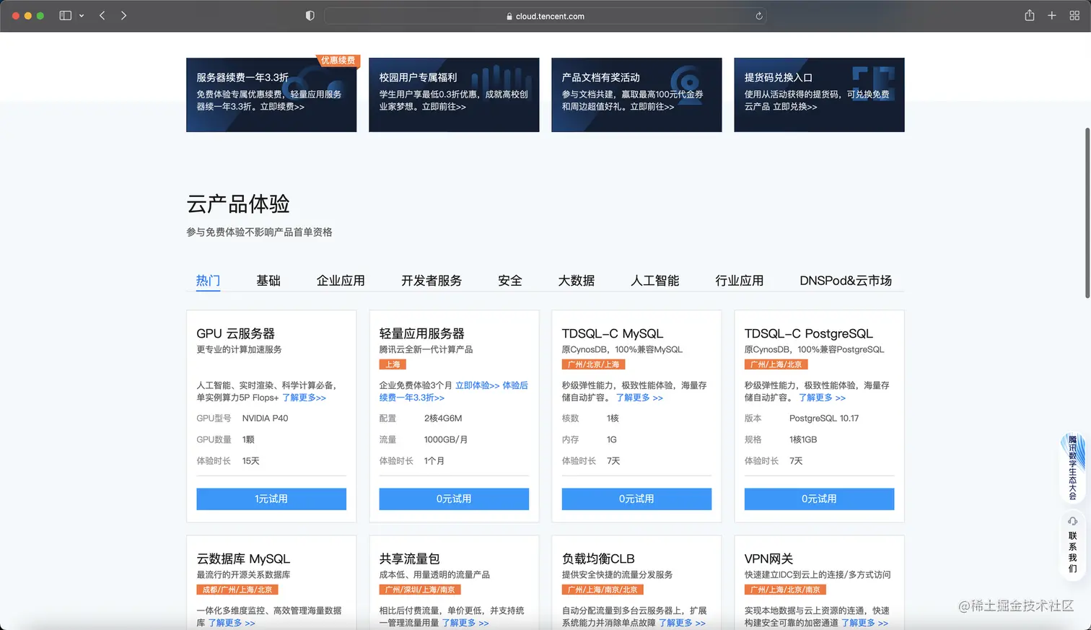Open 了解更多 link in TDSQL-C PostgreSQL card
The width and height of the screenshot is (1091, 630).
coord(822,398)
